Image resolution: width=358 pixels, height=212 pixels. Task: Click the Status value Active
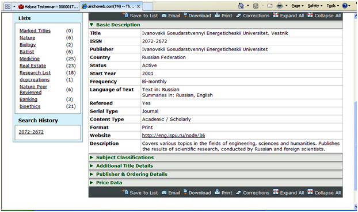pyautogui.click(x=149, y=65)
